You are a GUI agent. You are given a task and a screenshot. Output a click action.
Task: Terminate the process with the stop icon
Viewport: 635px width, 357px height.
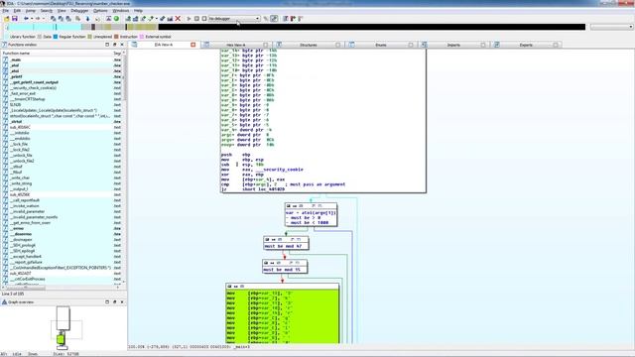click(x=204, y=19)
